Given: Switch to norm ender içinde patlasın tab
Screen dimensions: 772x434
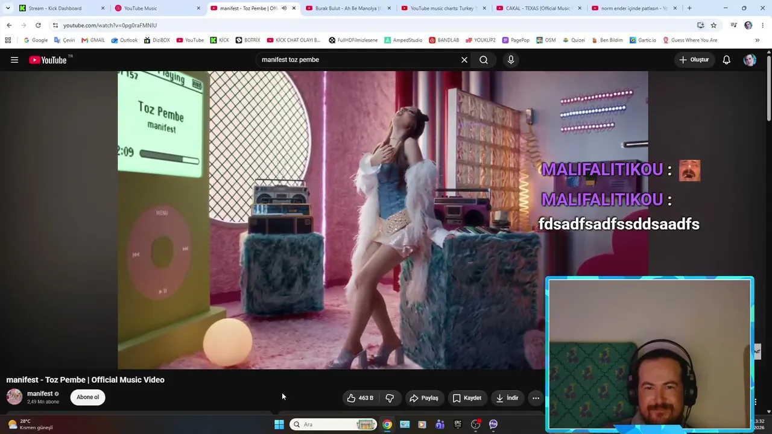Looking at the screenshot, I should point(634,8).
